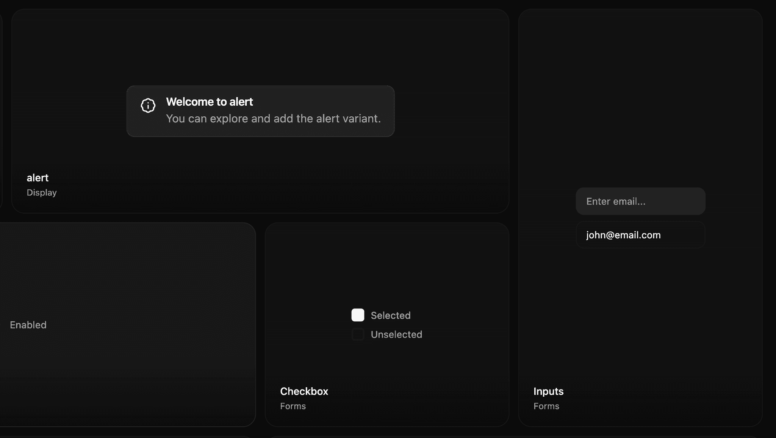Screen dimensions: 776x438
Task: Click the "Selected" checkbox label text
Action: (391, 315)
